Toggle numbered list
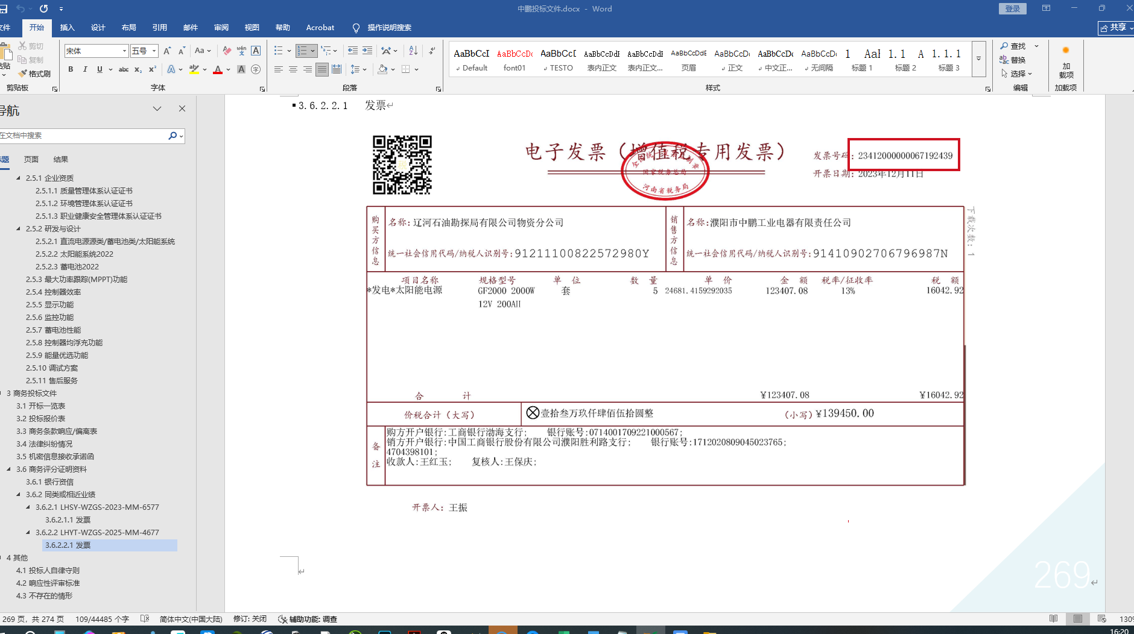 [303, 51]
